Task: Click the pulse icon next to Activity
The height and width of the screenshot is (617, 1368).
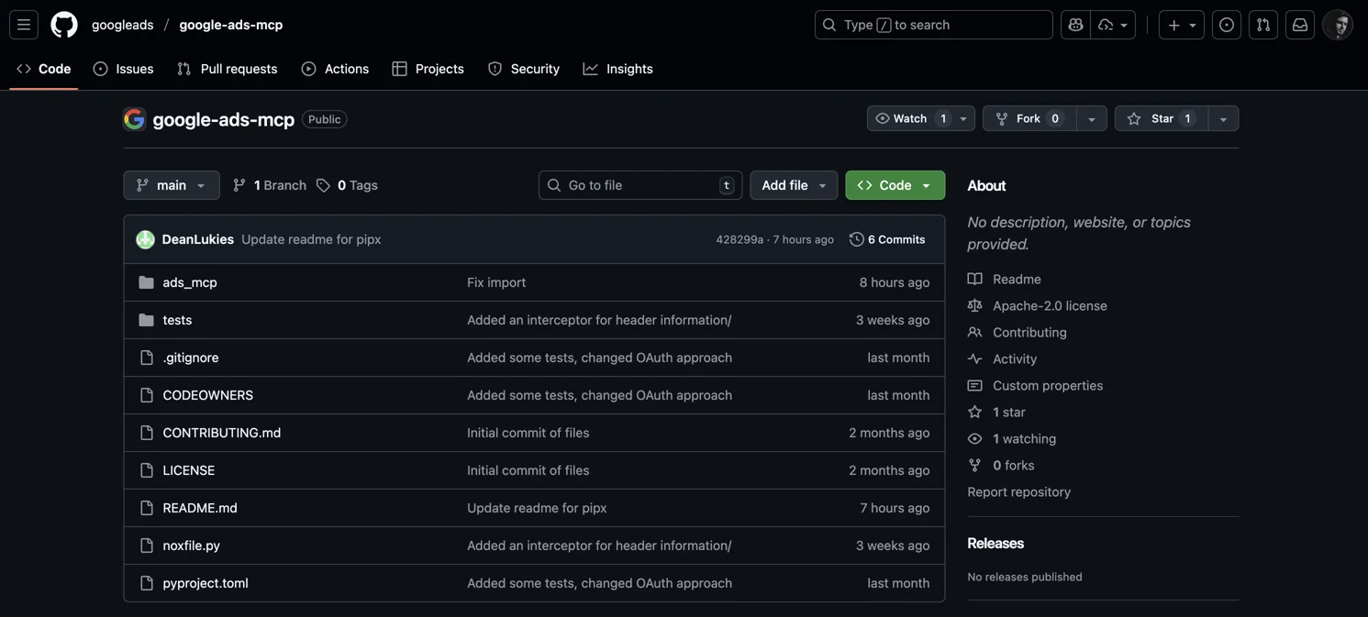Action: pyautogui.click(x=974, y=358)
